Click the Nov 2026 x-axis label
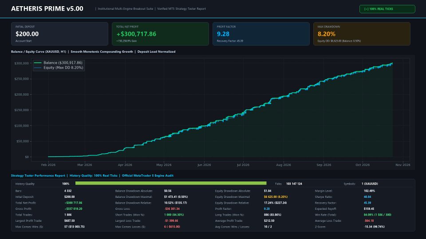This screenshot has height=239, width=426. click(x=402, y=165)
